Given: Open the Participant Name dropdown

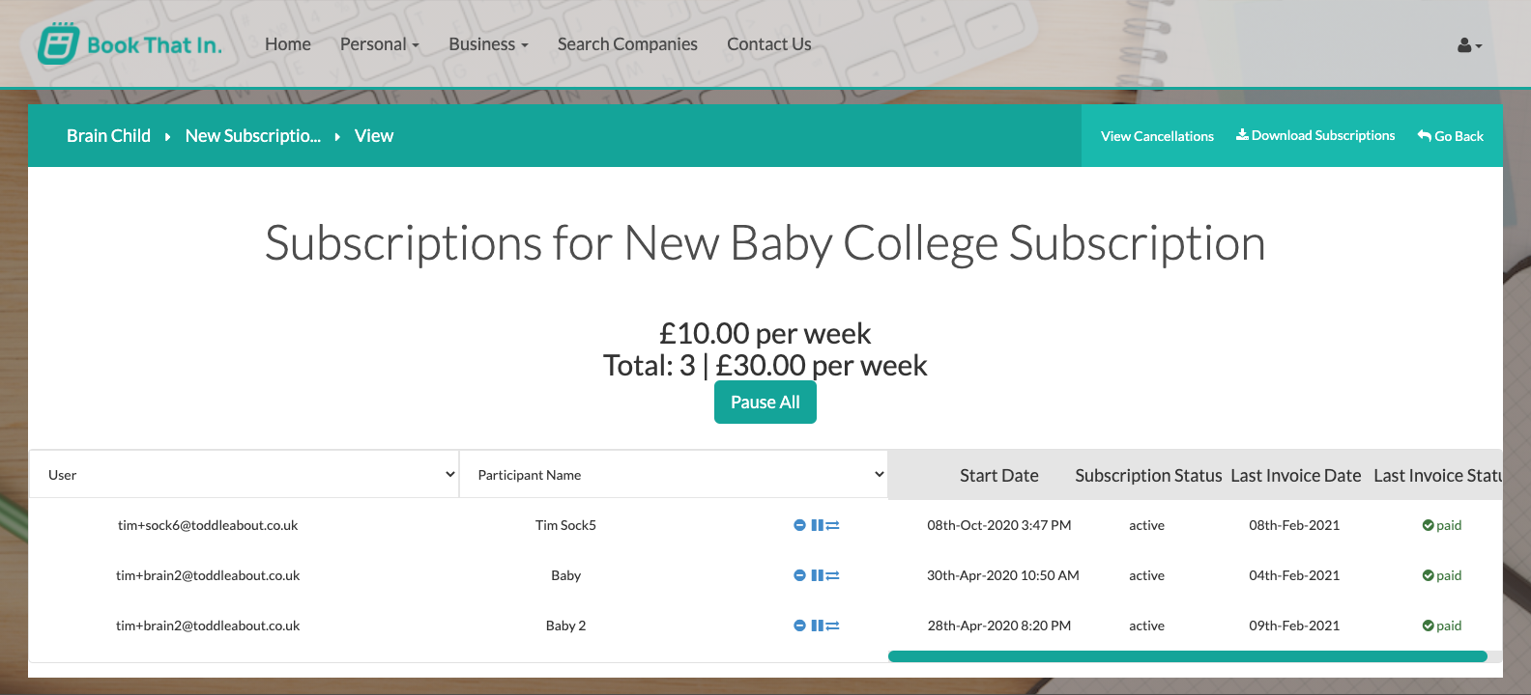Looking at the screenshot, I should coord(674,474).
